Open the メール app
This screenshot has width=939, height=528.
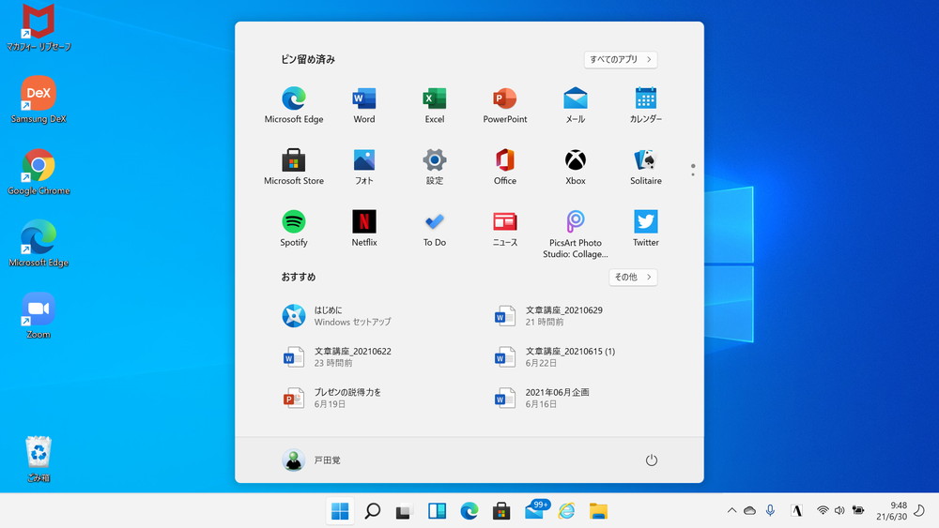576,105
